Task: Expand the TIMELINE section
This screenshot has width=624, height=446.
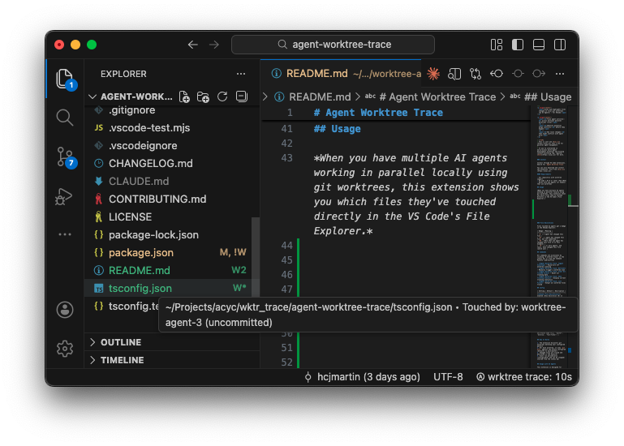Action: (122, 360)
